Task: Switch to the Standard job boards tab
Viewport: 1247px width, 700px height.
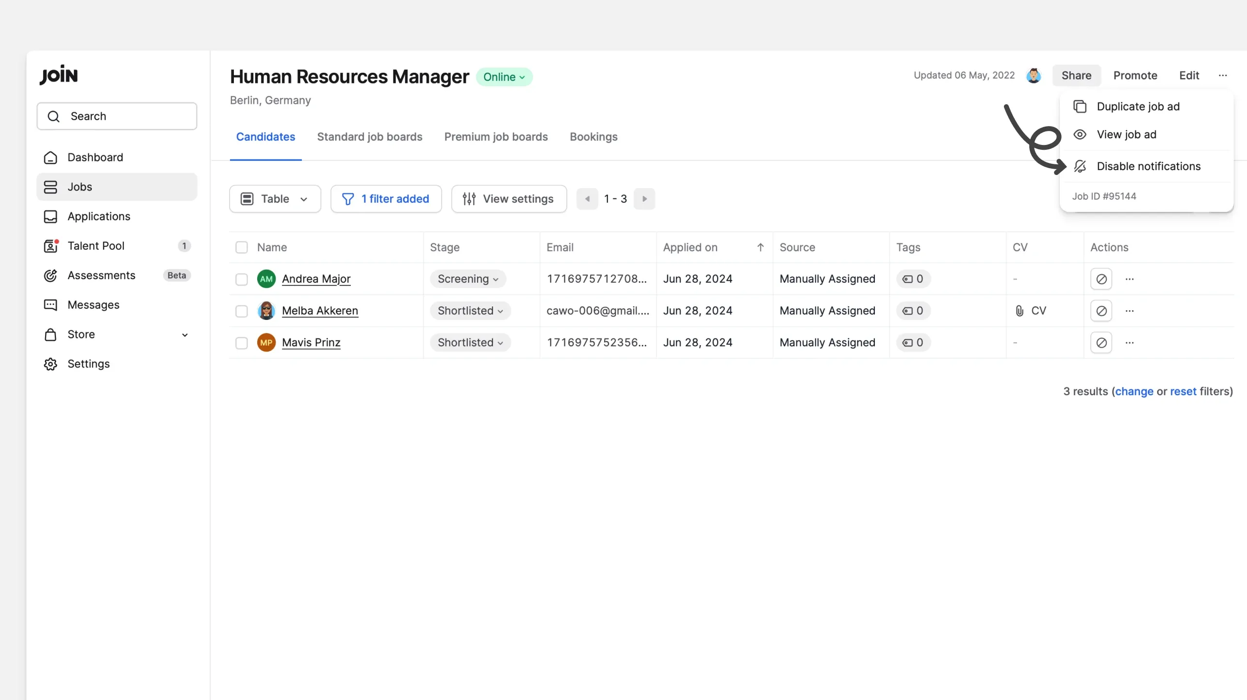Action: [370, 137]
